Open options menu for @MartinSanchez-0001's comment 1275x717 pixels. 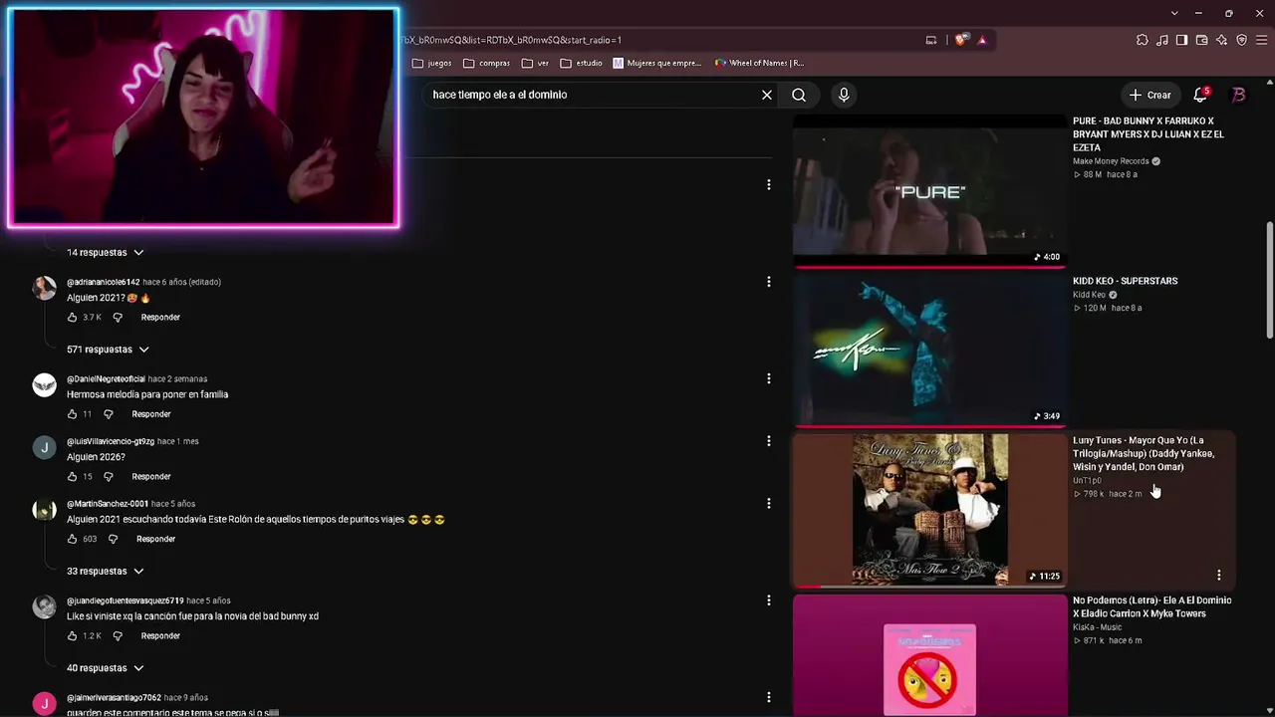point(768,504)
